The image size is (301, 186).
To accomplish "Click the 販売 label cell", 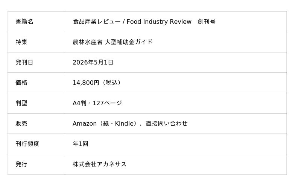I will pos(21,123).
